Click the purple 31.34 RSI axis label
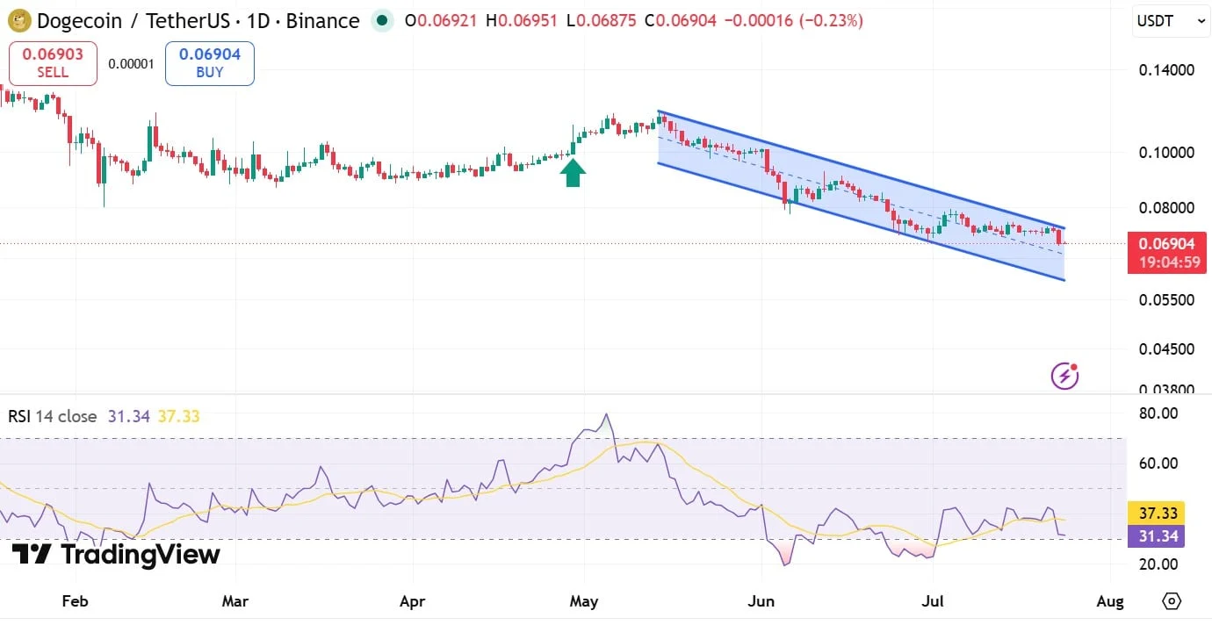The image size is (1212, 625). (x=1156, y=535)
